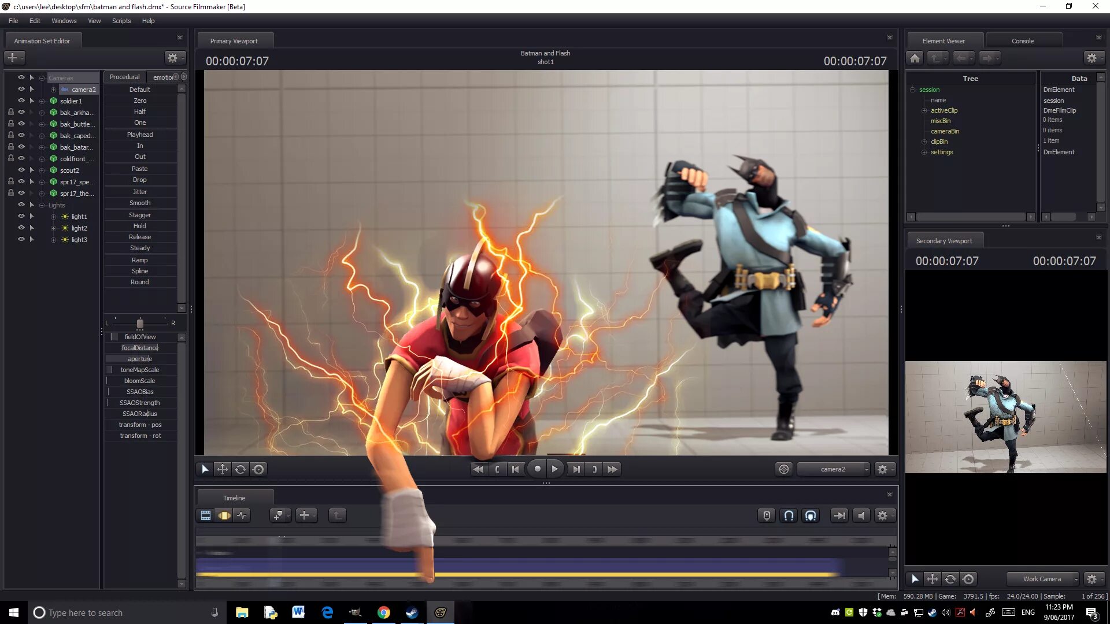Select the Graph Editor mode icon in Timeline
The image size is (1110, 624).
[242, 515]
